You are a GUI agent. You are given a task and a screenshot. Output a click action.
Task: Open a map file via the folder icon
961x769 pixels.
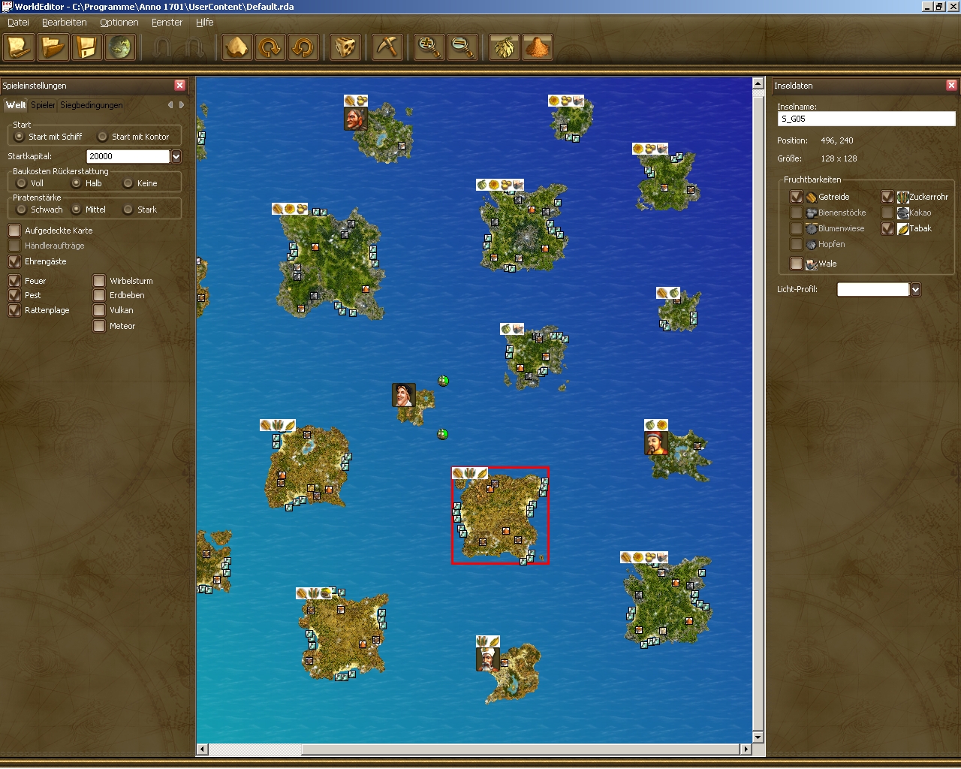[53, 47]
